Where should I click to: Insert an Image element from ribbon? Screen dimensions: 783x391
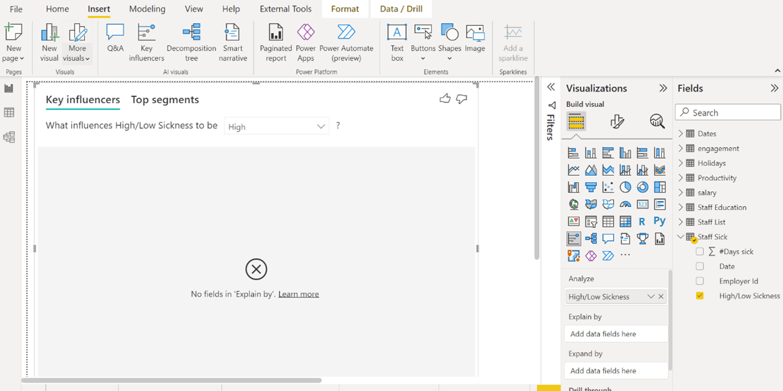pos(475,38)
